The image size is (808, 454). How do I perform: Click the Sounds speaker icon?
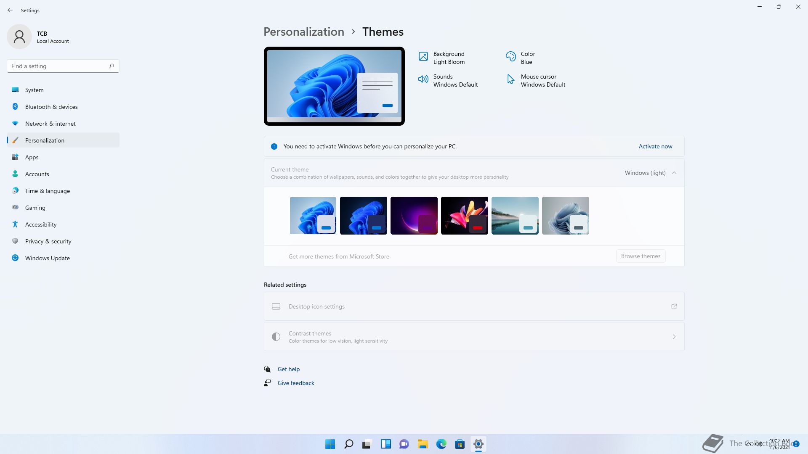[x=423, y=79]
